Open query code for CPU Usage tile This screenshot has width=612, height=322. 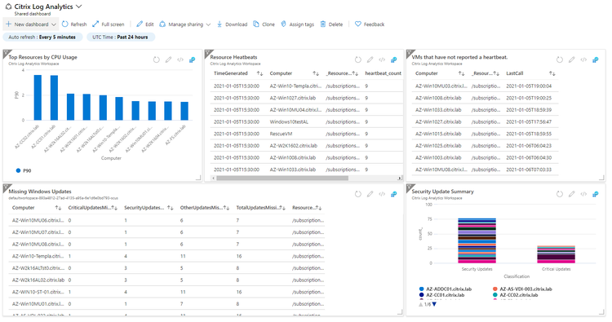[180, 60]
